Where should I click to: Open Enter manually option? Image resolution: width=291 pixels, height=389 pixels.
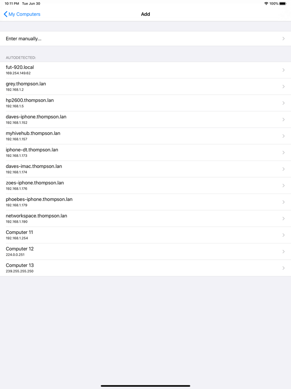[x=145, y=39]
